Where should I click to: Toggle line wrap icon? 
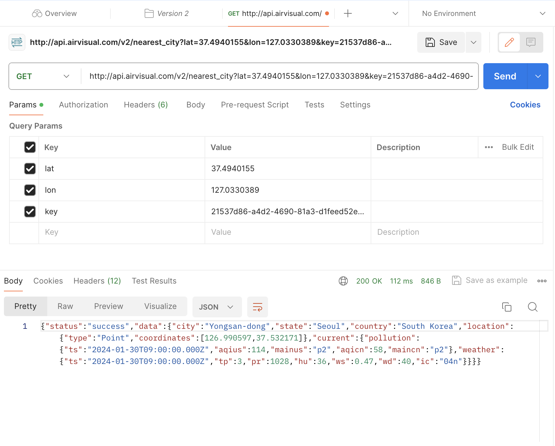click(258, 307)
